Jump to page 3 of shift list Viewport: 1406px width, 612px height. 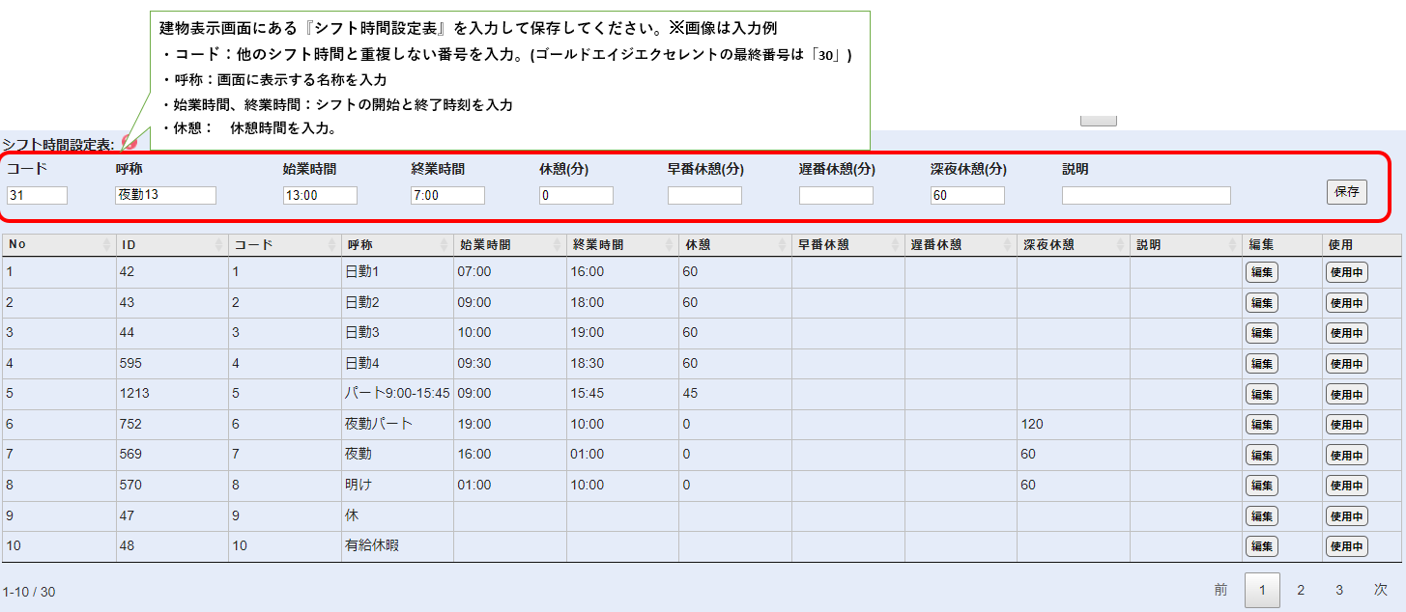(x=1339, y=590)
